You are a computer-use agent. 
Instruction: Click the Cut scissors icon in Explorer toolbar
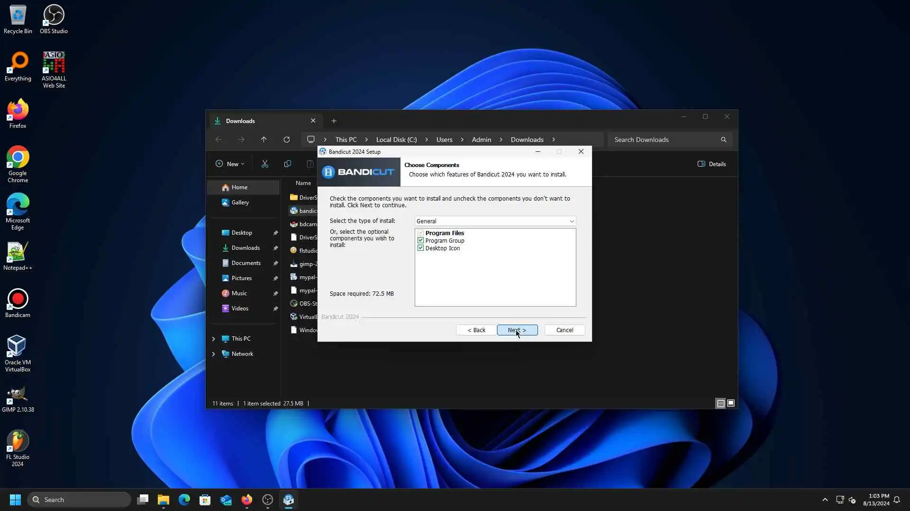click(264, 164)
